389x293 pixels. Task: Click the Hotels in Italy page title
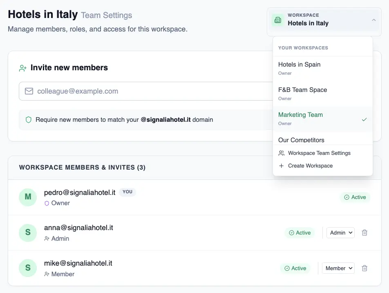pos(42,14)
